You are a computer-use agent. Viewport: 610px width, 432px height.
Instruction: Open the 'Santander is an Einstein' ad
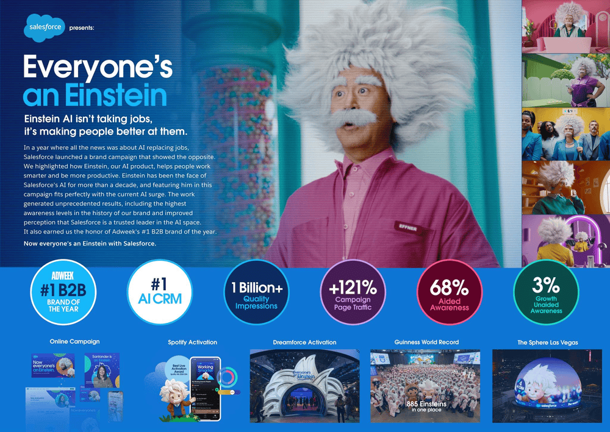[102, 370]
